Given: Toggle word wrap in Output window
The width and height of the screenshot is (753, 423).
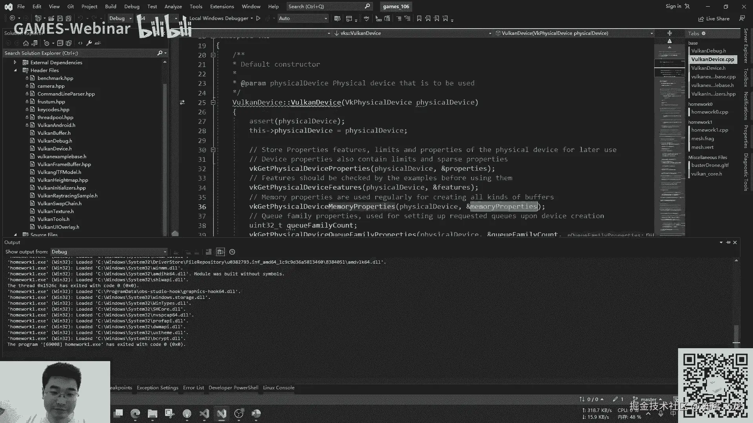Looking at the screenshot, I should [220, 252].
